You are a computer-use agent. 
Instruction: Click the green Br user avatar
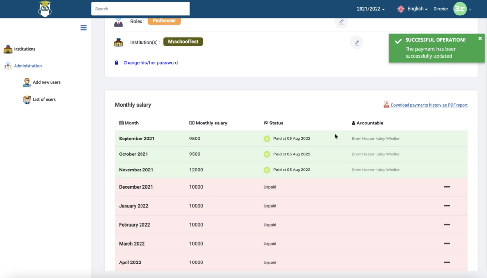(x=460, y=9)
